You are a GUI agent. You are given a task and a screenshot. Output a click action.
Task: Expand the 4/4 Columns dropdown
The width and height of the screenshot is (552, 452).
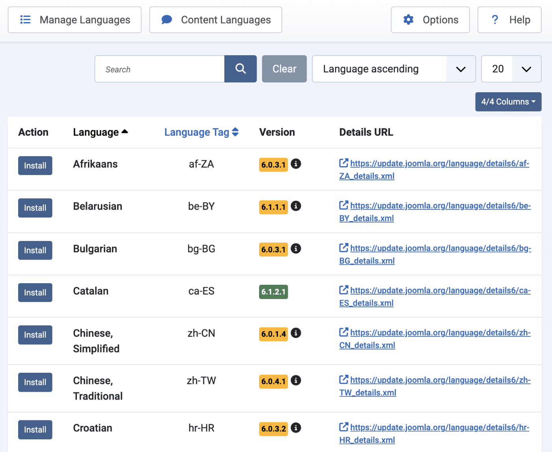(508, 102)
